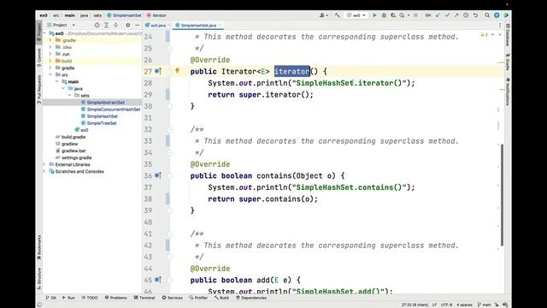The image size is (547, 308).
Task: Open the Project view selector dropdown
Action: pos(62,25)
